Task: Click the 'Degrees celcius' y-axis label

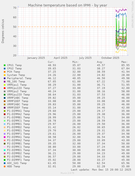Action: coord(3,31)
